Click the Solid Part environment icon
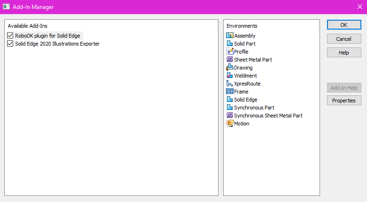Viewport: 367px width, 202px height. (230, 44)
